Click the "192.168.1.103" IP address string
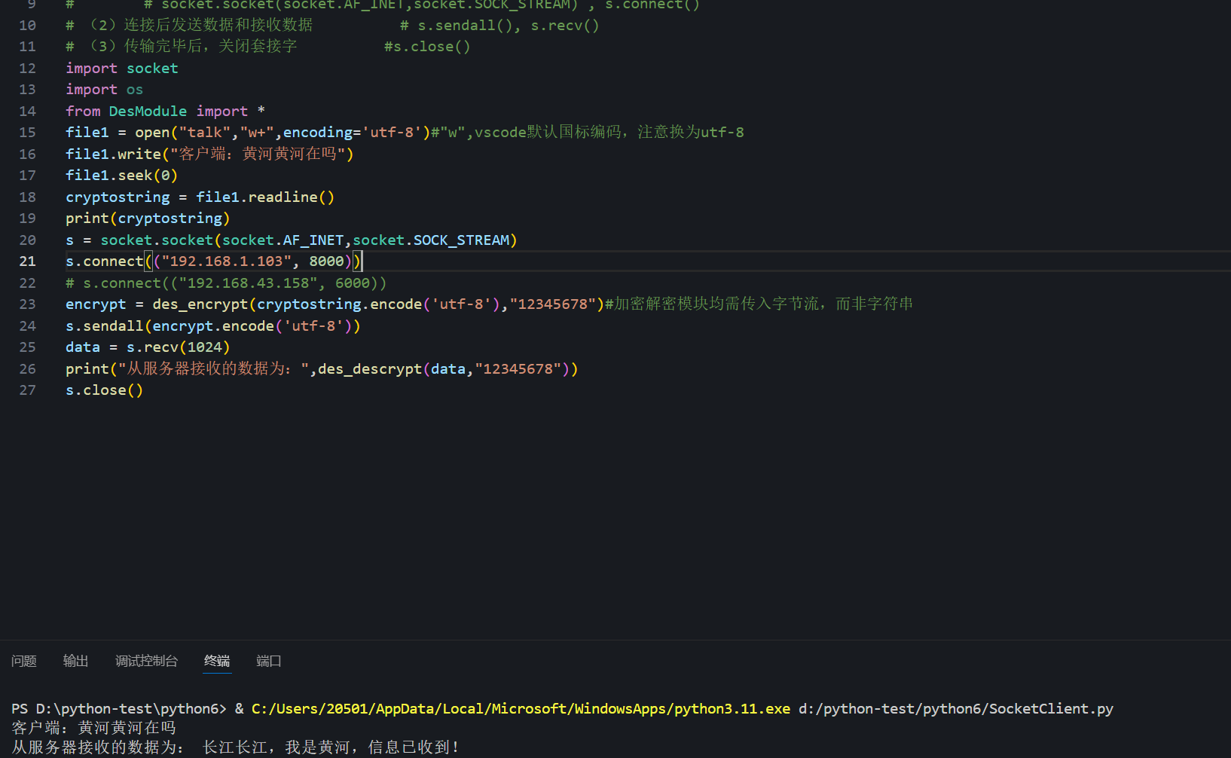 pyautogui.click(x=227, y=261)
